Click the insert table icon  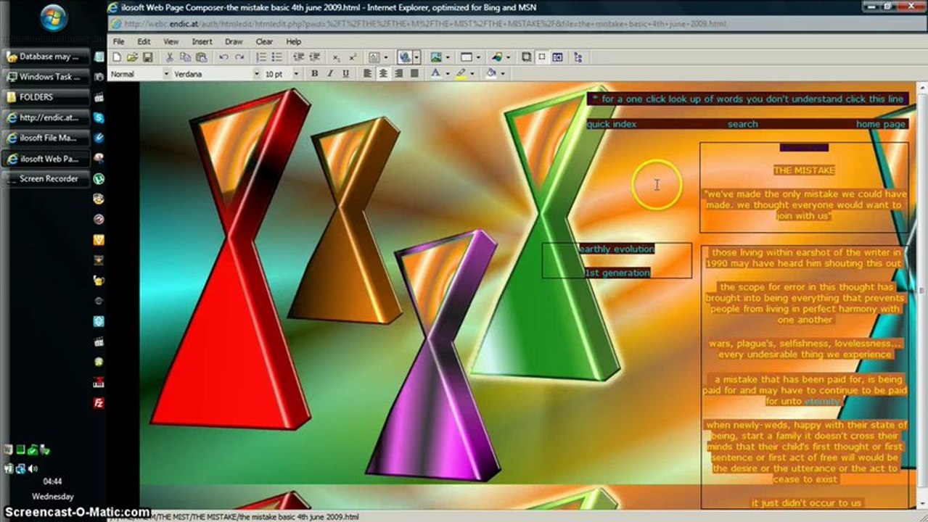point(467,57)
